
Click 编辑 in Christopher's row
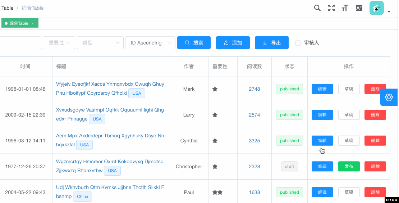(x=322, y=166)
